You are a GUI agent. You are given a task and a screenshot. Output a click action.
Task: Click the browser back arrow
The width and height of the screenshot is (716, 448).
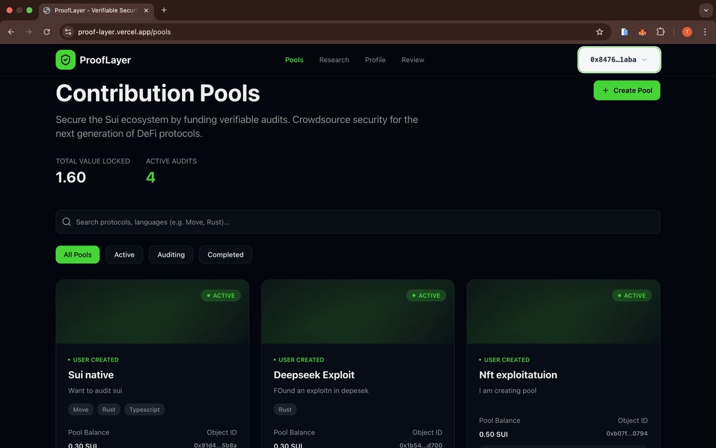(x=11, y=32)
